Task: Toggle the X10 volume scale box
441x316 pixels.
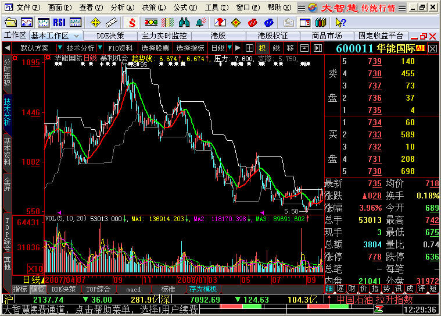Action: coord(35,269)
